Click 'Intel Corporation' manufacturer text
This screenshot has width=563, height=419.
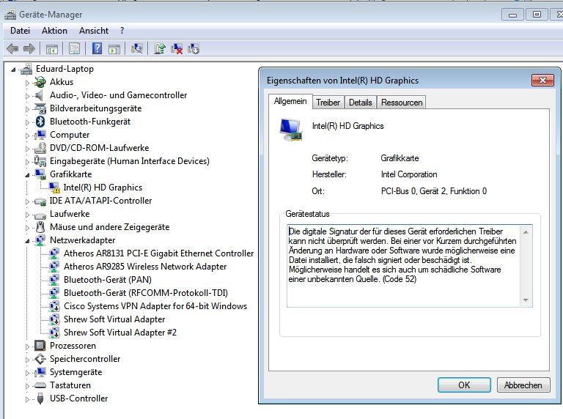click(x=409, y=174)
